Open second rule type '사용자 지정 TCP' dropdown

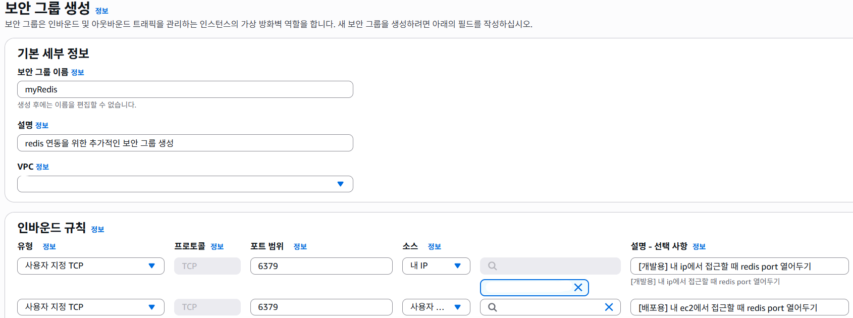[x=91, y=307]
